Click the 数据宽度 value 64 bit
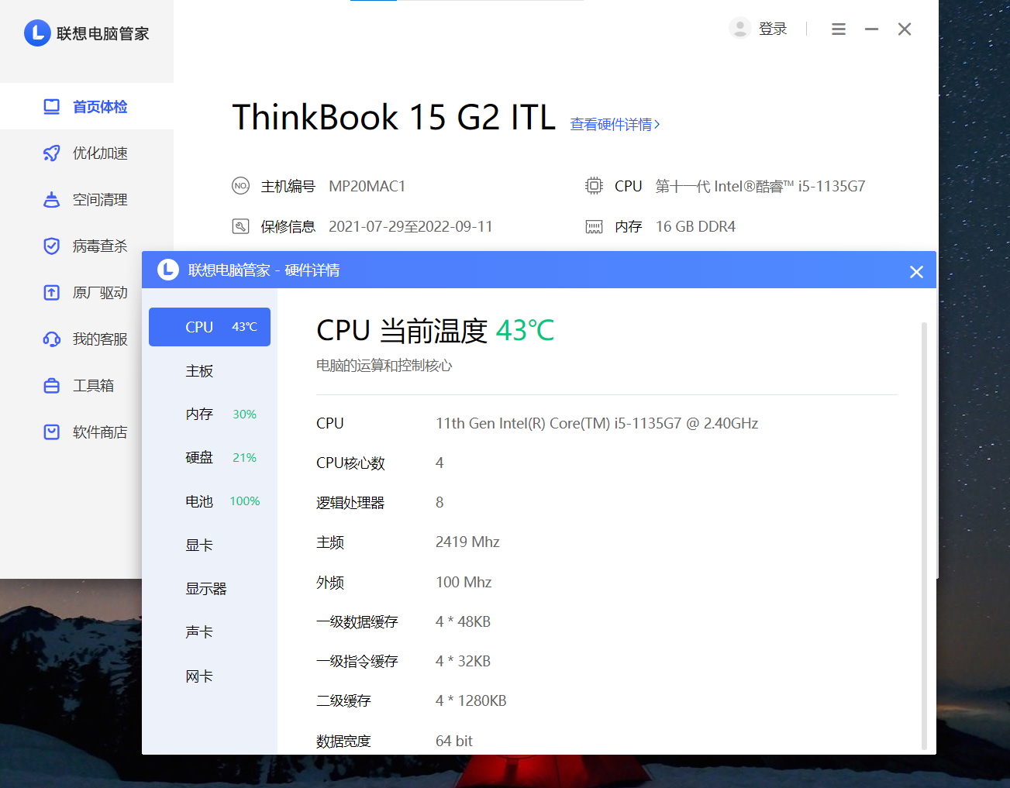 click(x=454, y=741)
